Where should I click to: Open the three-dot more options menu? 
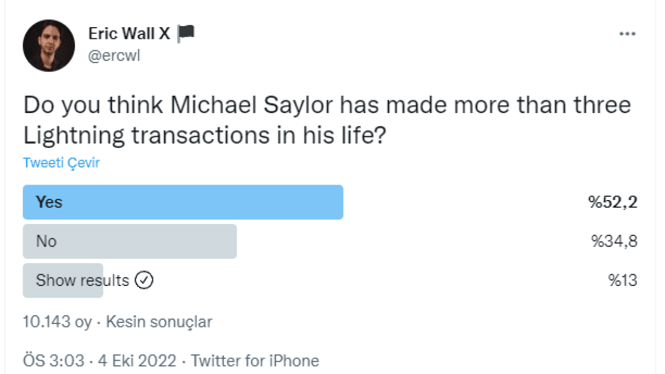tap(627, 34)
